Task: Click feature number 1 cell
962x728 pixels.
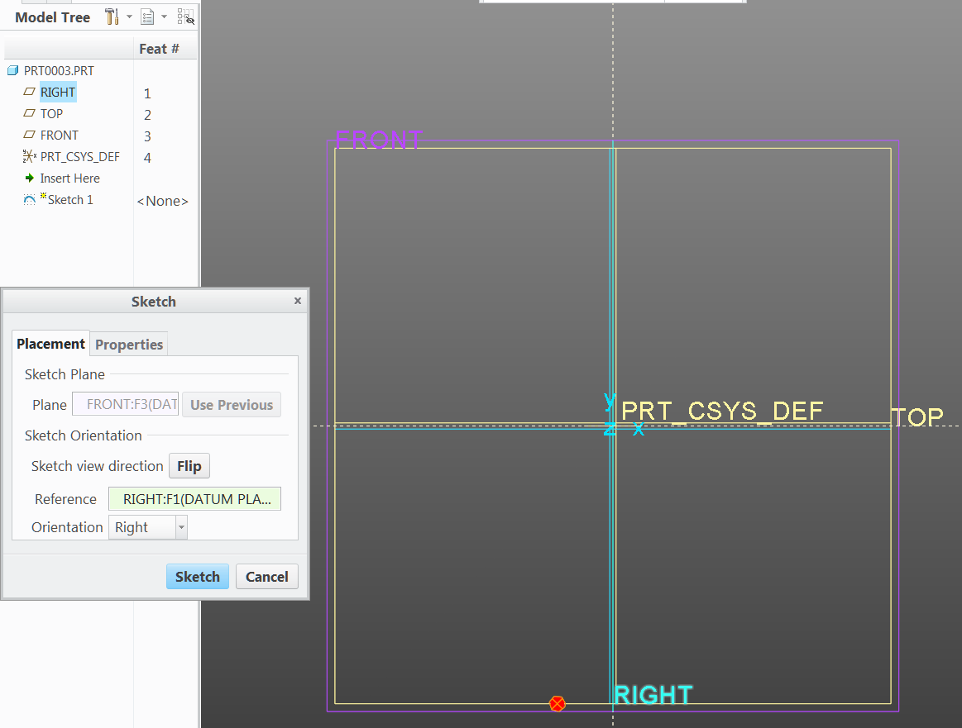Action: tap(147, 93)
